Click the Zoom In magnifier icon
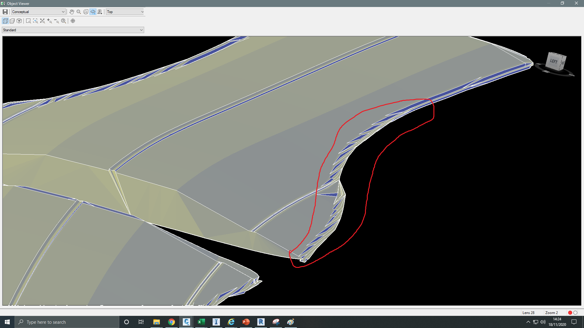Screen dimensions: 584x328 (x=49, y=21)
